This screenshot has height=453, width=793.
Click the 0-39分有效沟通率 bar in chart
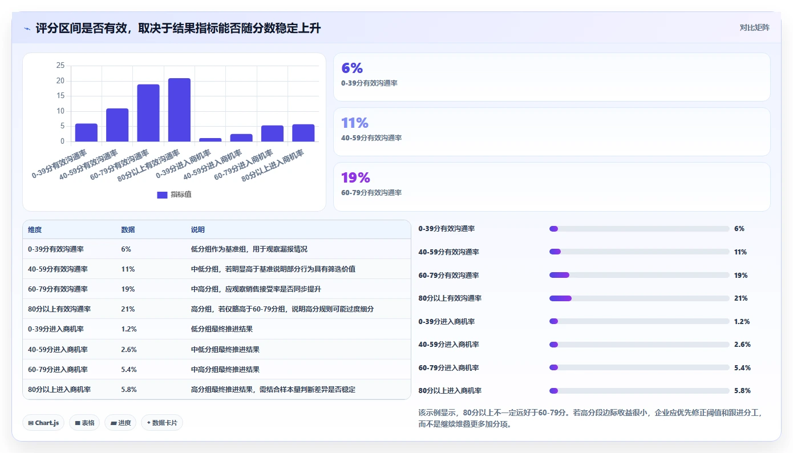[86, 132]
